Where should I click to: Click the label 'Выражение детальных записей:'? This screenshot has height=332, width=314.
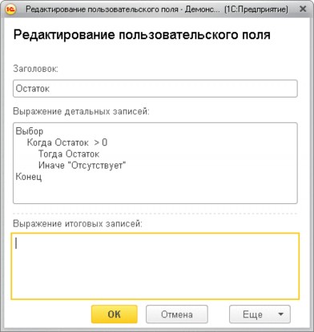click(x=81, y=111)
